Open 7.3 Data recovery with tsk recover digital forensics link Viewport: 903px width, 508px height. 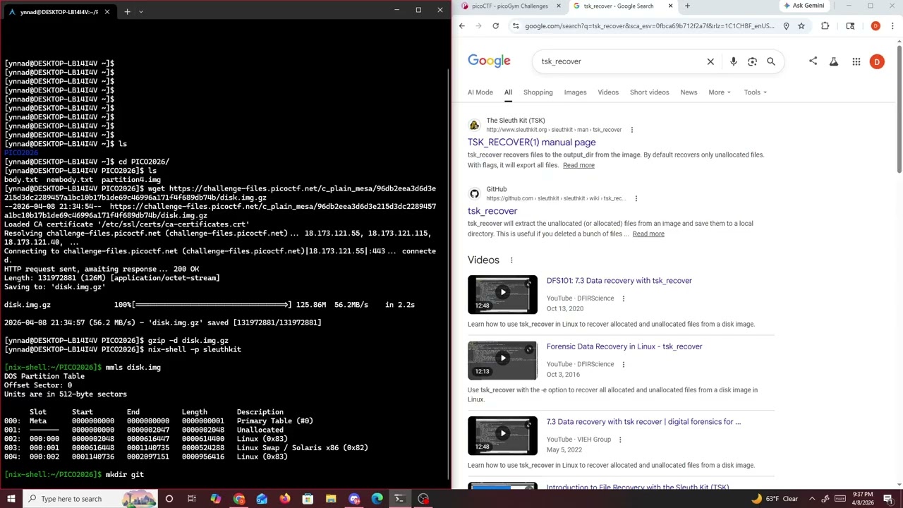pos(643,422)
